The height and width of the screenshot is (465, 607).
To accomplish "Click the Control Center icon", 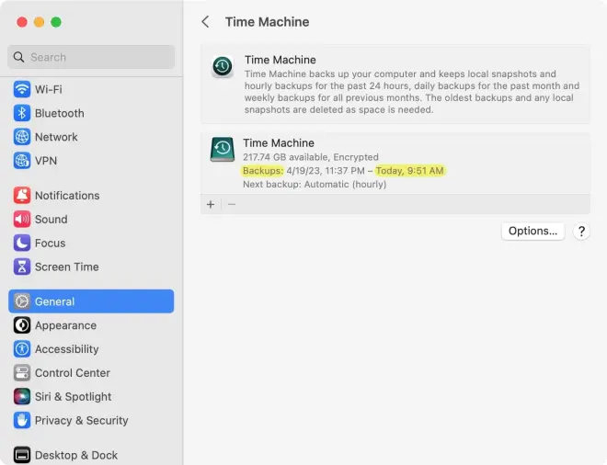I will click(22, 373).
